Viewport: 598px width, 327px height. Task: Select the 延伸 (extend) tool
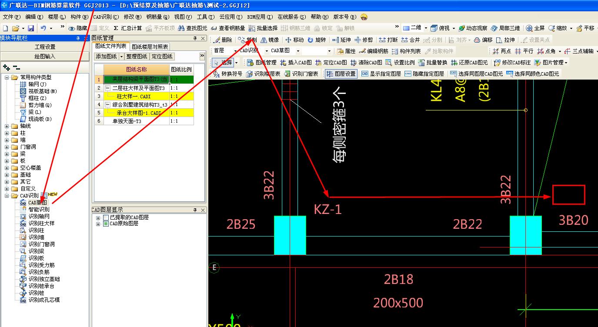pos(341,40)
